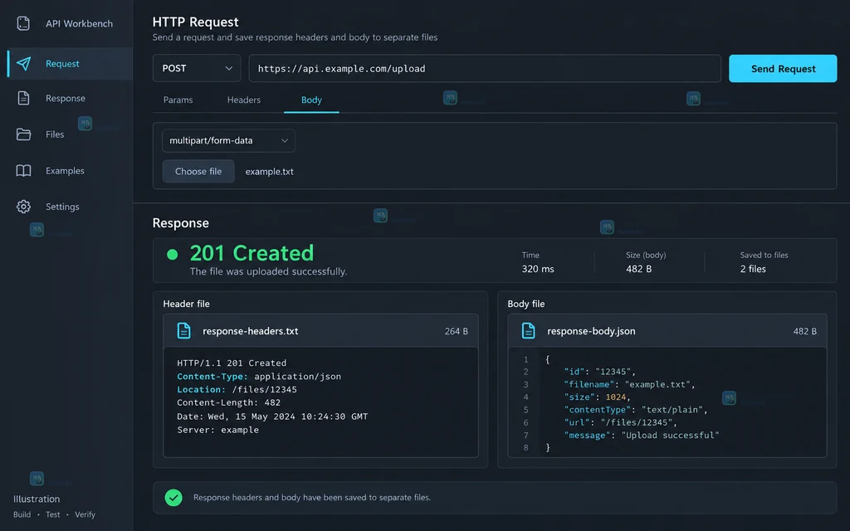The width and height of the screenshot is (850, 531).
Task: Click the Send Request button
Action: click(x=783, y=68)
